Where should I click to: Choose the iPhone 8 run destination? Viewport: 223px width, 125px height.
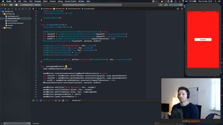click(37, 5)
